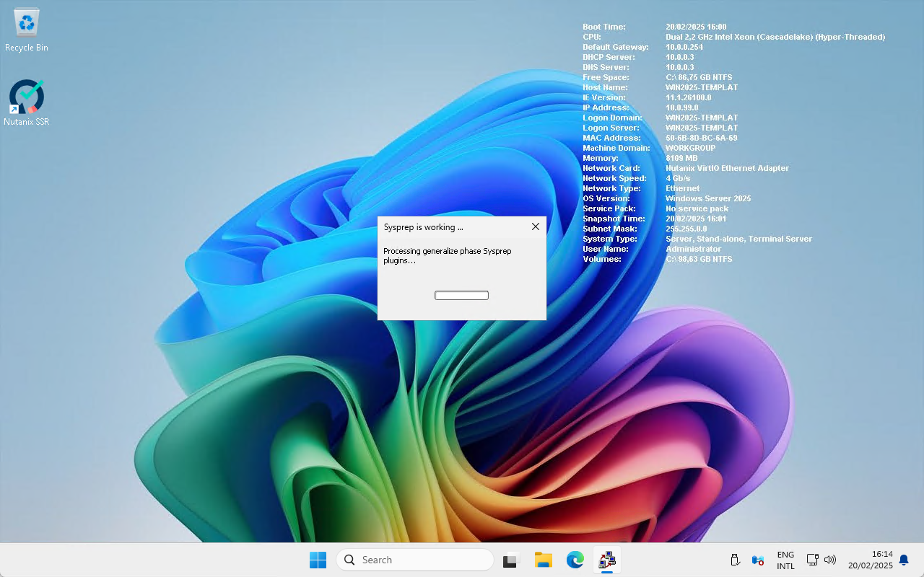The image size is (924, 577).
Task: Click the volume speaker tray icon
Action: point(830,560)
